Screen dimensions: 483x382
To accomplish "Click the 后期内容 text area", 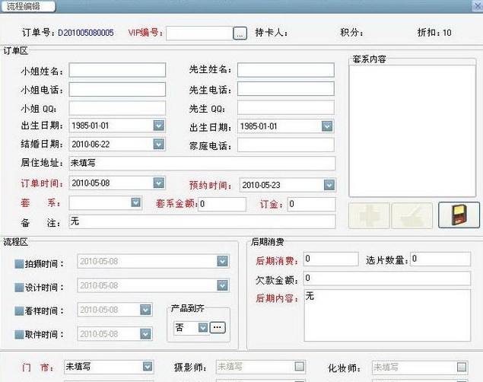I will [387, 316].
